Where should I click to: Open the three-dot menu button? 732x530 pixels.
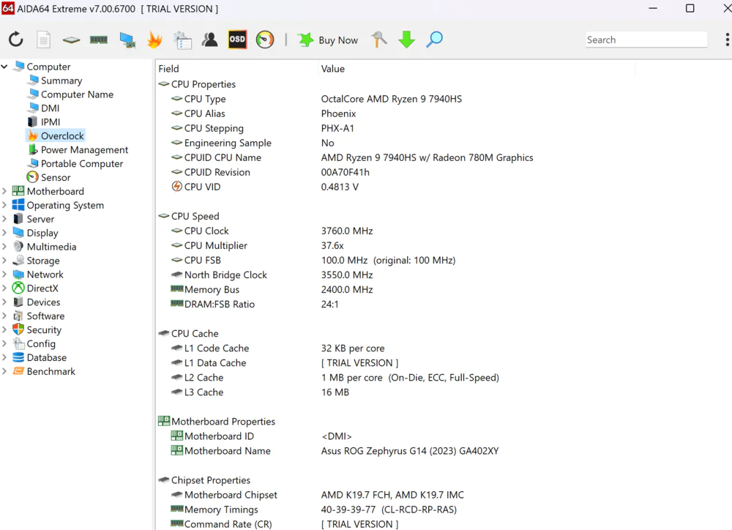point(727,40)
